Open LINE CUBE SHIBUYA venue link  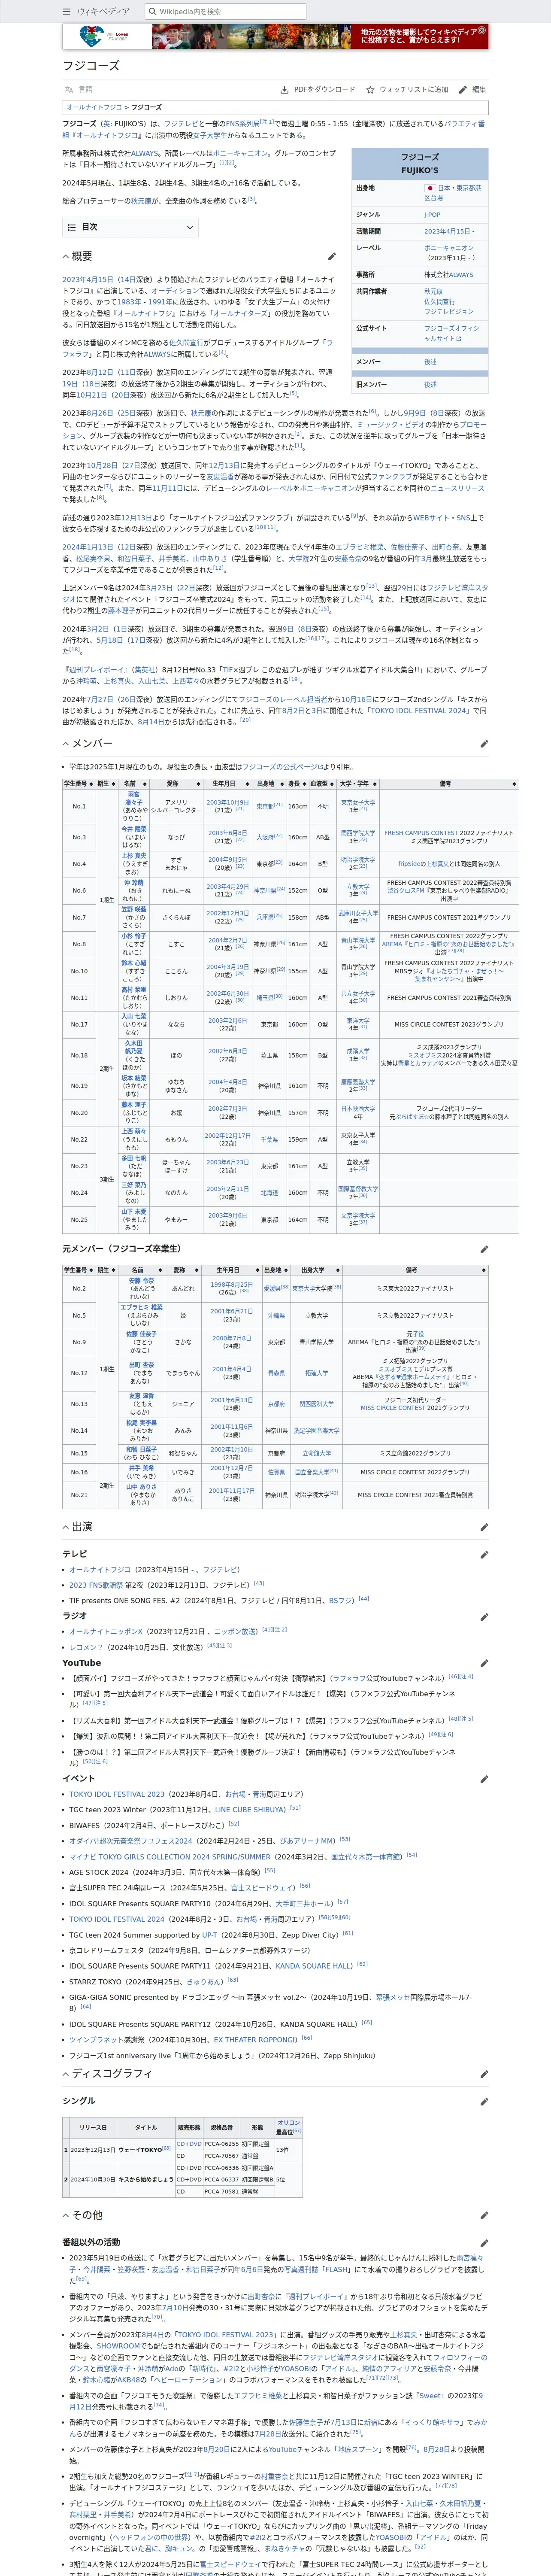pos(249,1810)
